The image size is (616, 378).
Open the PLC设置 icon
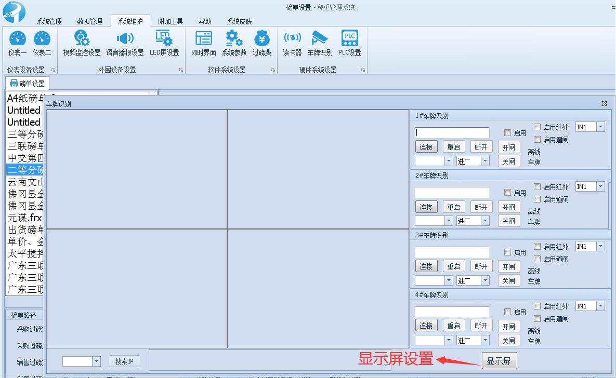[x=349, y=43]
